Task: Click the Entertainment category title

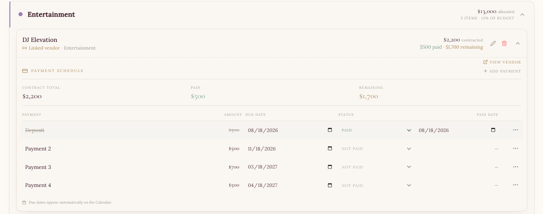Action: (51, 14)
